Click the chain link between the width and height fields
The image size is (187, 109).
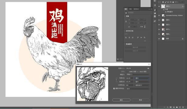(x=116, y=80)
